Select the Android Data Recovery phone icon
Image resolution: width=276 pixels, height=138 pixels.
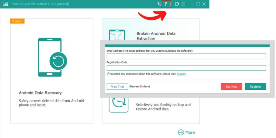click(x=52, y=57)
